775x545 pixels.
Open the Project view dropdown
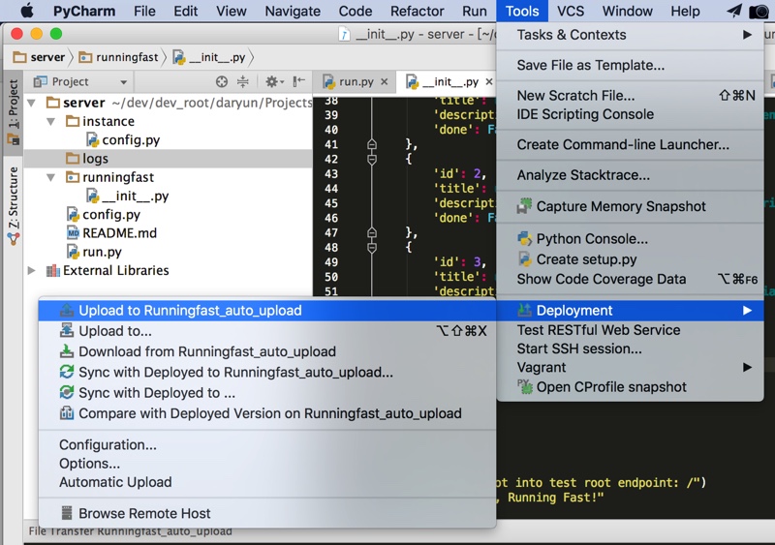pyautogui.click(x=124, y=82)
